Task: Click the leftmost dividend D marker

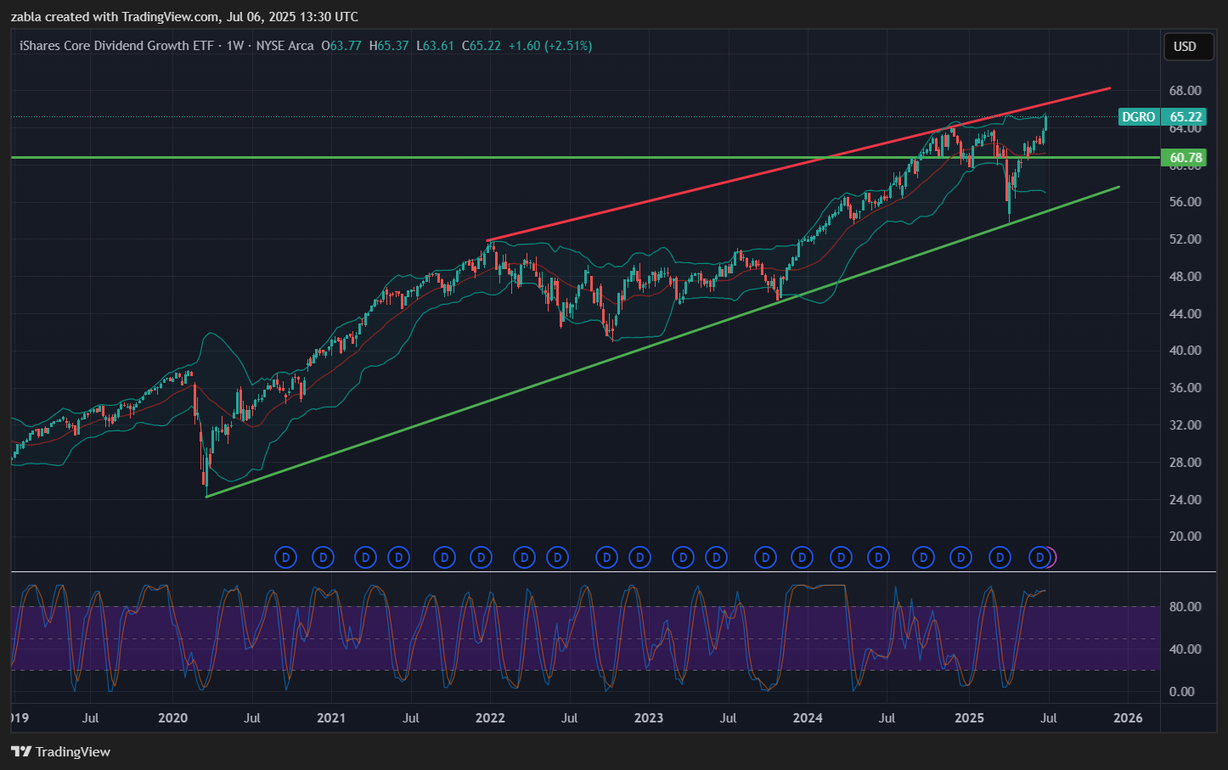Action: pyautogui.click(x=286, y=558)
